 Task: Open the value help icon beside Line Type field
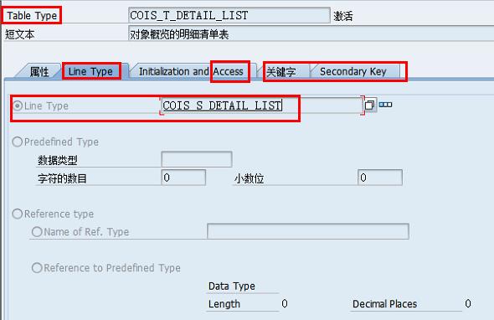click(x=370, y=105)
